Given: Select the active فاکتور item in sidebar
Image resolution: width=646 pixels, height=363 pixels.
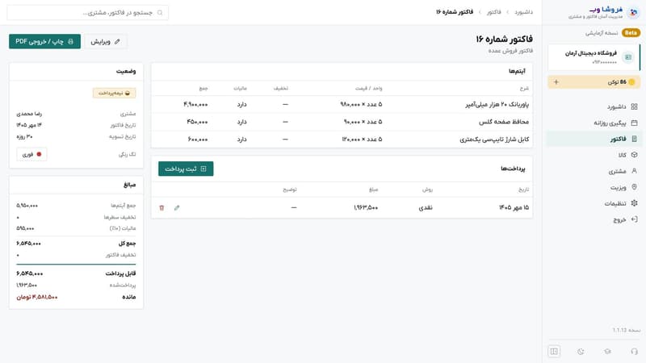Looking at the screenshot, I should click(594, 139).
